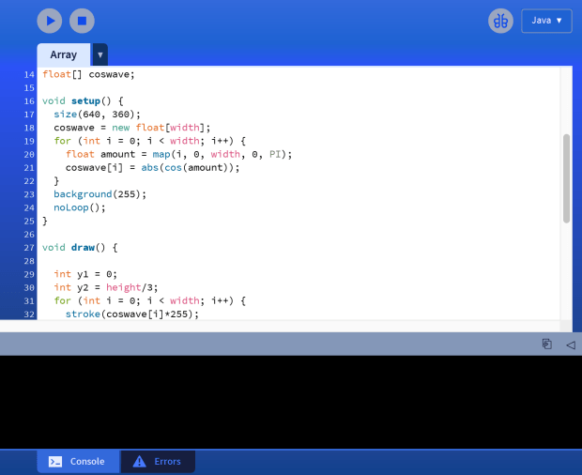Stop the running sketch
The height and width of the screenshot is (475, 582).
point(82,21)
